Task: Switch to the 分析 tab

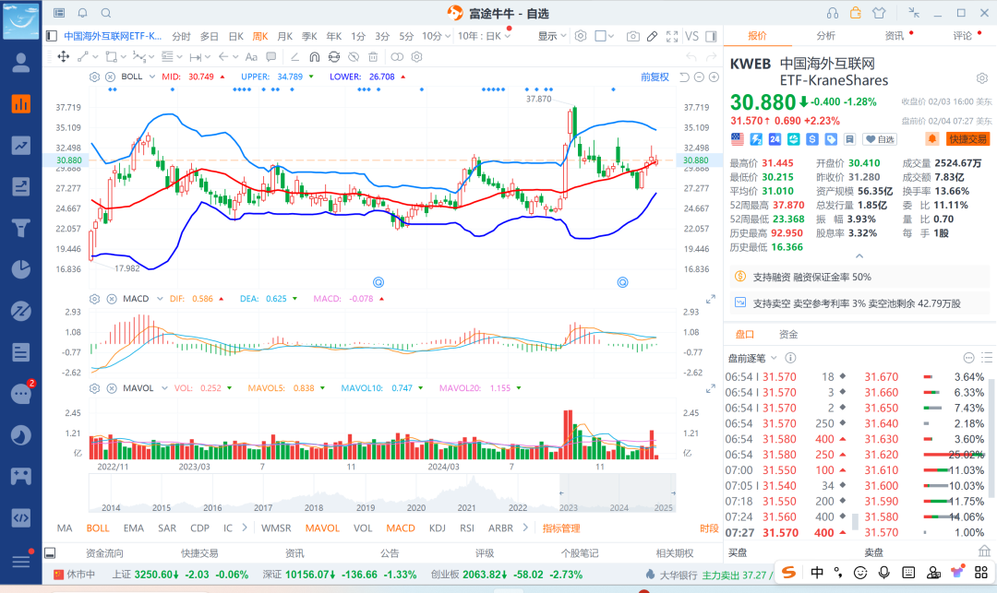Action: pos(825,36)
